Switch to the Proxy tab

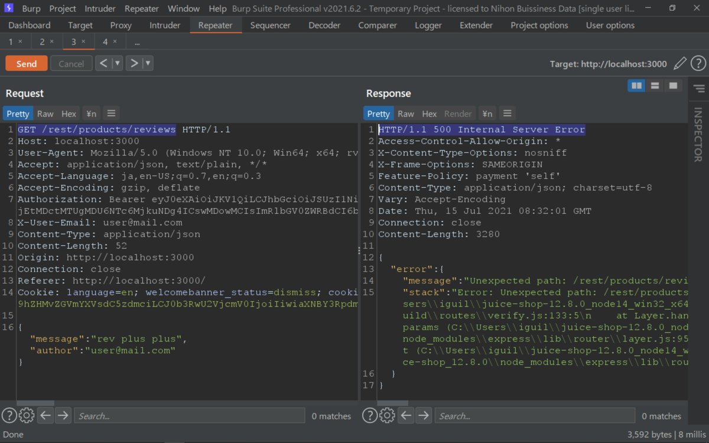[121, 25]
